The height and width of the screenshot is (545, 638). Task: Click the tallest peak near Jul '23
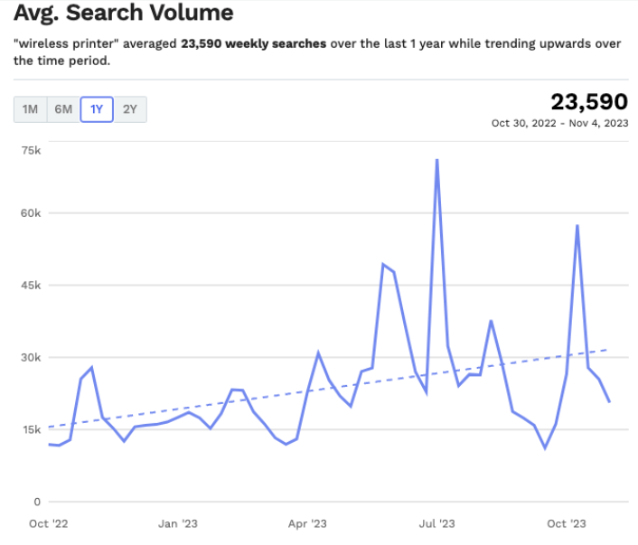(437, 160)
